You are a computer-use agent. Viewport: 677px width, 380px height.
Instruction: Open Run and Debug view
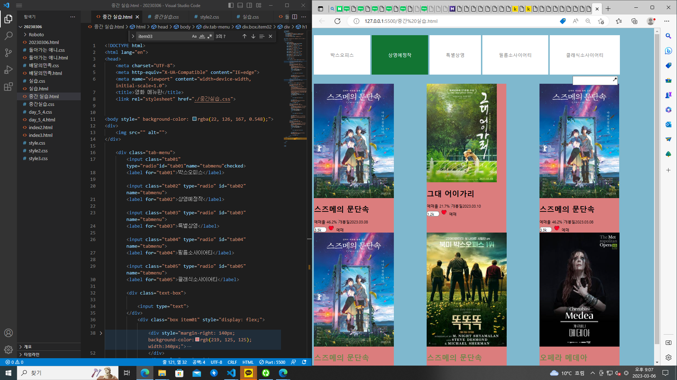pyautogui.click(x=8, y=70)
